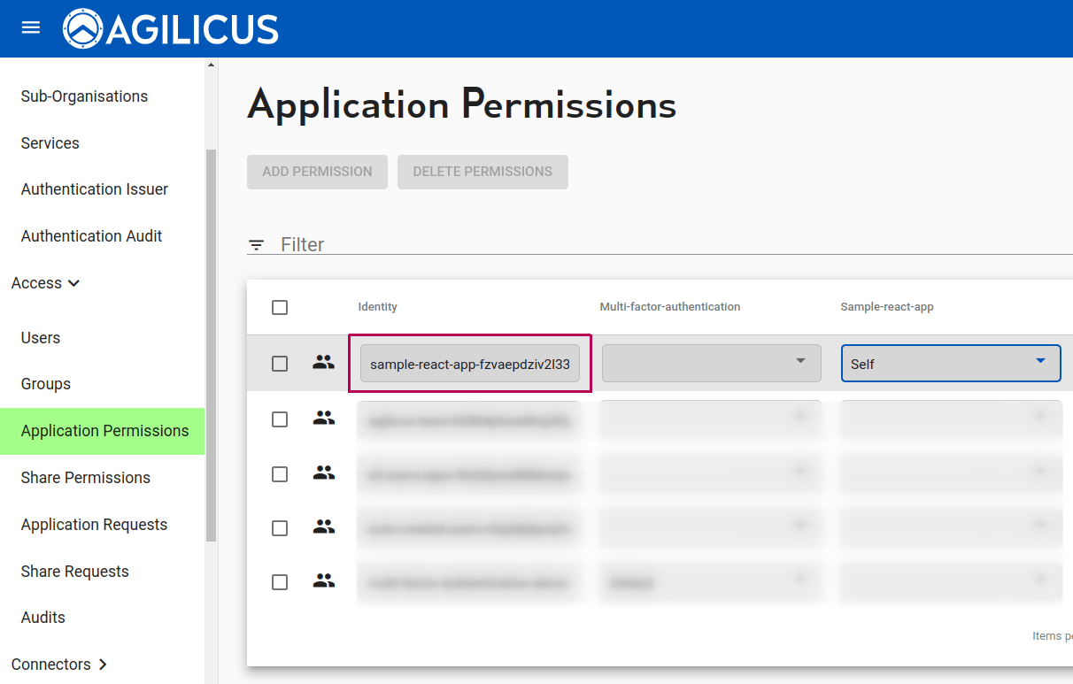Screen dimensions: 1073x684
Task: Open Share Permissions page
Action: [x=86, y=478]
